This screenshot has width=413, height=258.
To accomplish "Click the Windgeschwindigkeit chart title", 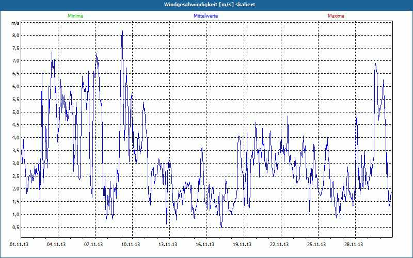I will 210,5.
